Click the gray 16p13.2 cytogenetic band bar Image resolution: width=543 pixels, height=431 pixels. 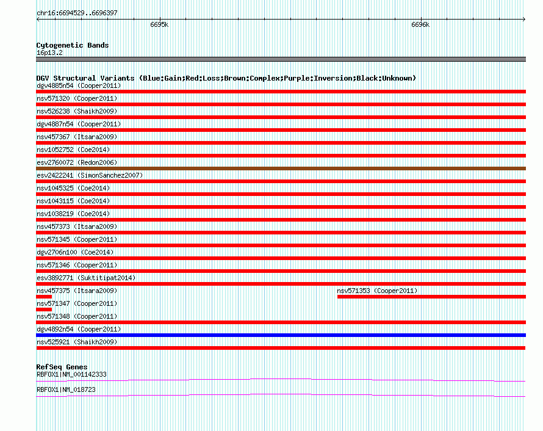tap(281, 59)
